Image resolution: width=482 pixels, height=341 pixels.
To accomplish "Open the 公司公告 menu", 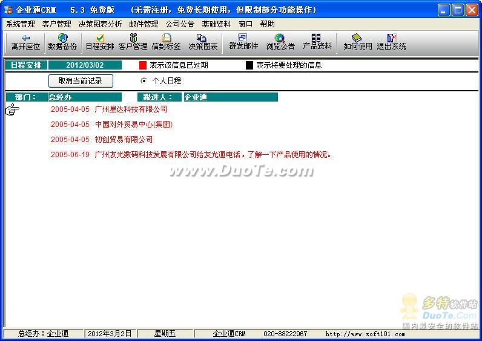I will click(x=180, y=24).
